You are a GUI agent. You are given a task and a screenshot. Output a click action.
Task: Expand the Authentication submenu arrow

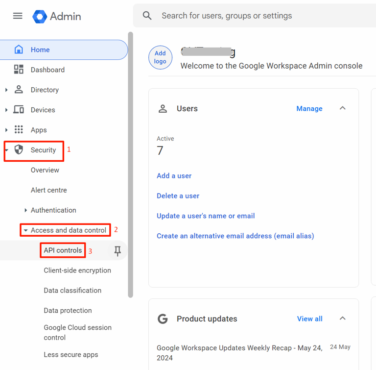coord(25,210)
